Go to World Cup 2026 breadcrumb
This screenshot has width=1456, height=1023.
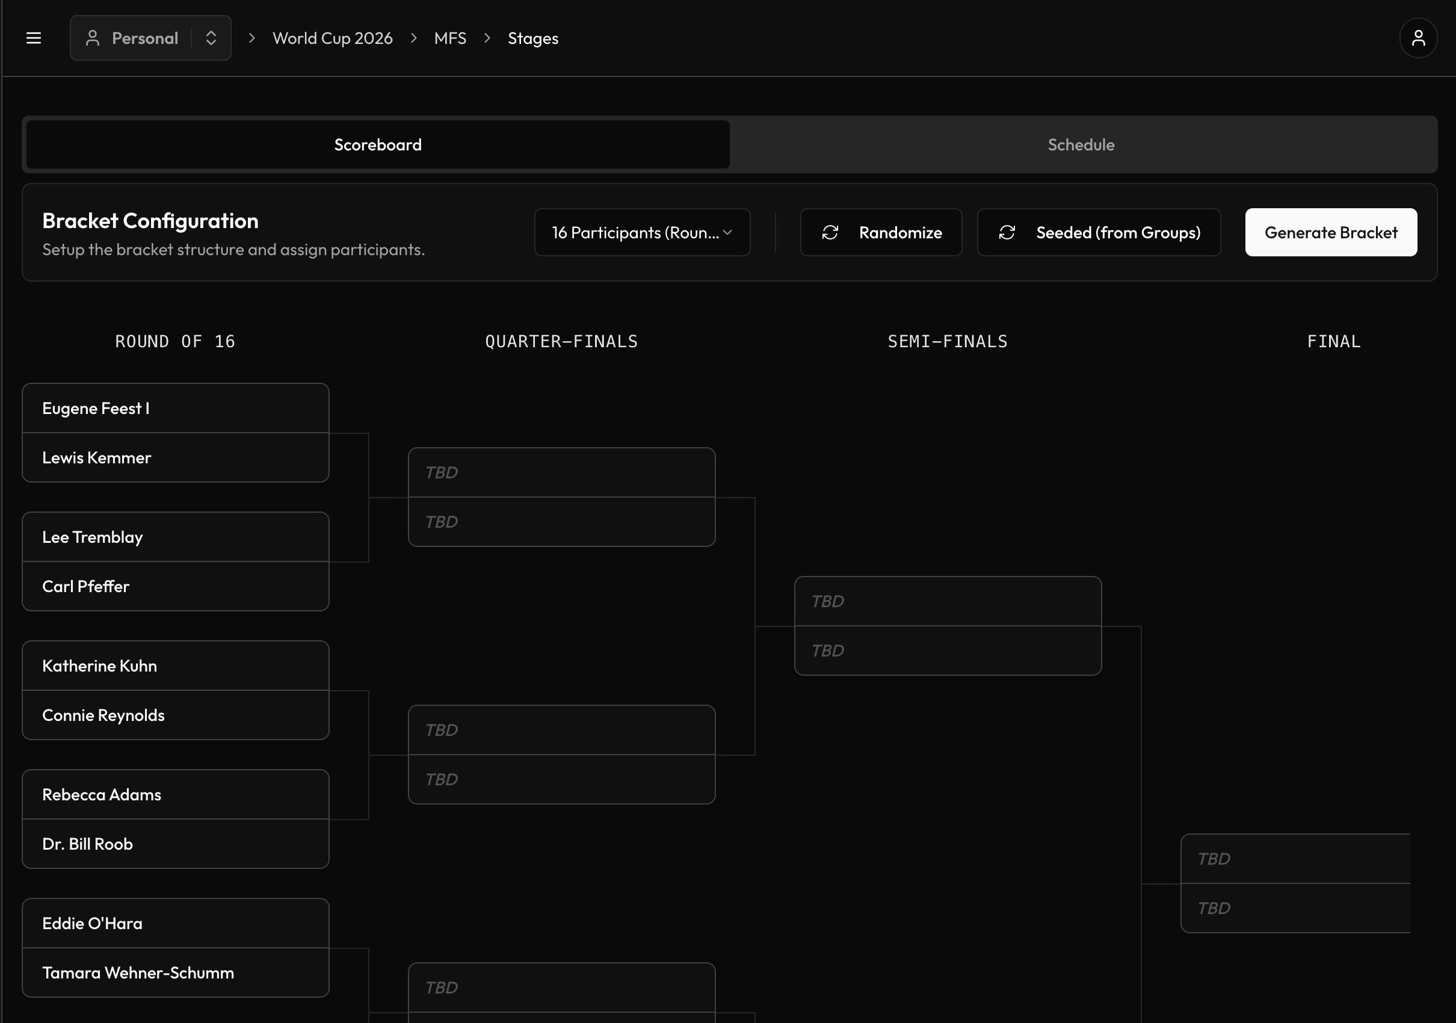332,38
